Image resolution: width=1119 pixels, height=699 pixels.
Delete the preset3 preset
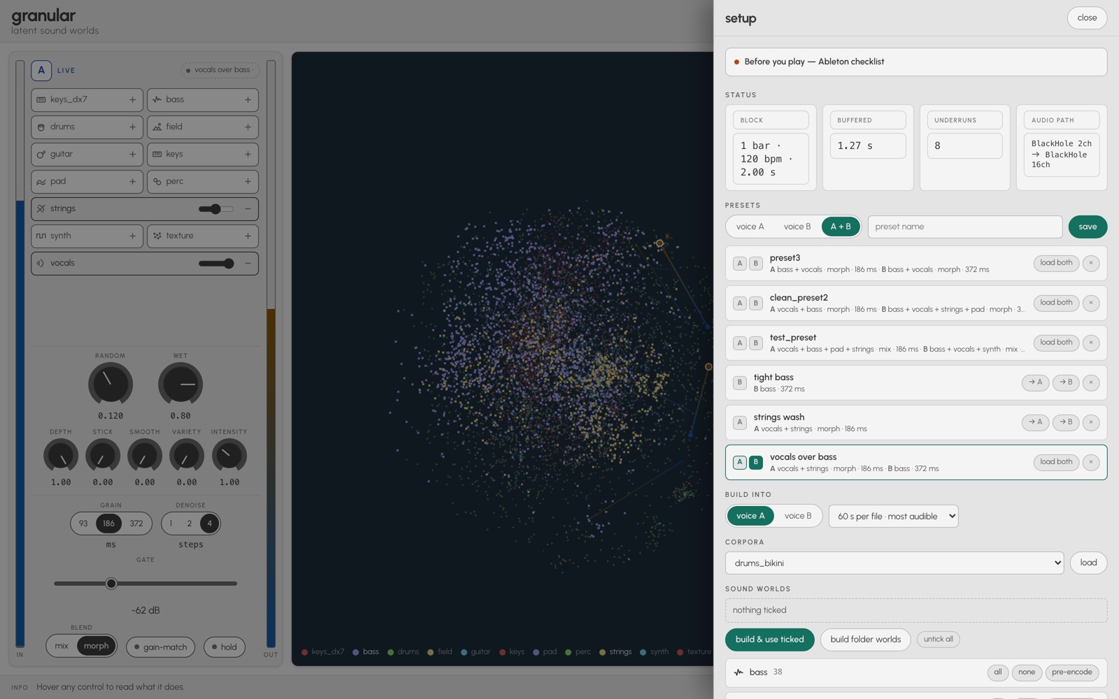coord(1090,264)
